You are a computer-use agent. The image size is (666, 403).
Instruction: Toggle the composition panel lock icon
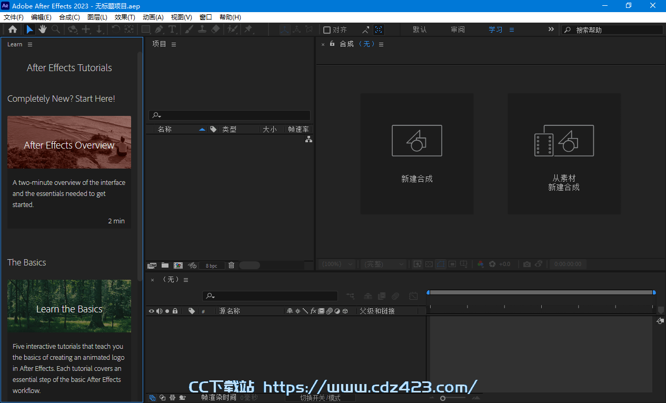pos(332,44)
